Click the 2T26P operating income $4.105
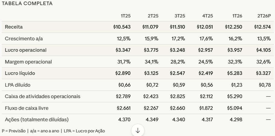275x136 pixels. 264,50
